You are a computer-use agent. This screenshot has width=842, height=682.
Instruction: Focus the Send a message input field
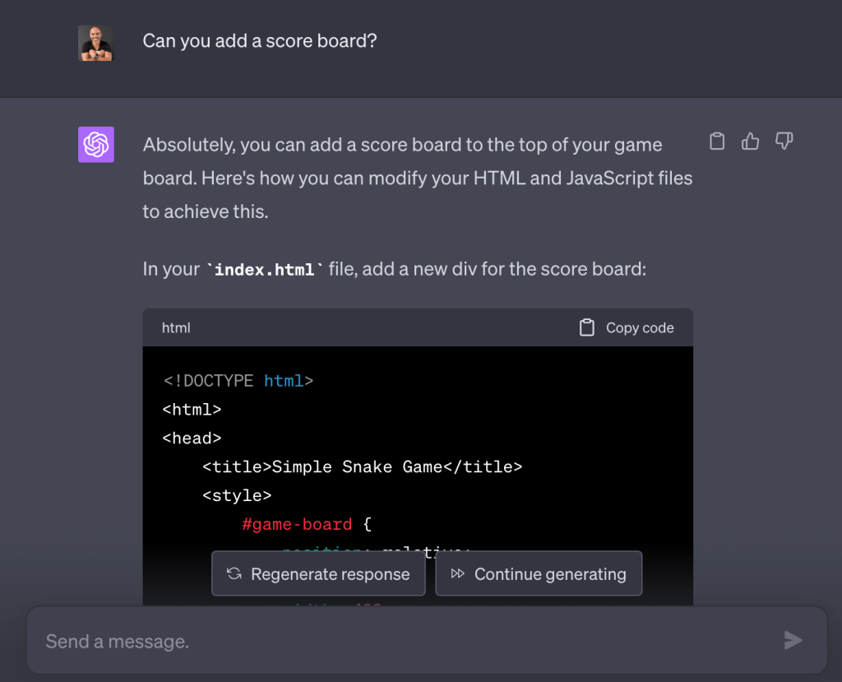(403, 641)
